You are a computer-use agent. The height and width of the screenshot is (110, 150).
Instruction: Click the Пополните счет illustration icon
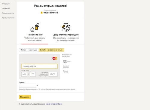coord(35,27)
